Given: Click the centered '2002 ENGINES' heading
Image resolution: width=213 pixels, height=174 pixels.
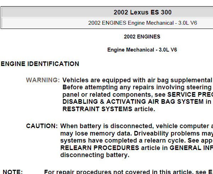Looking at the screenshot, I should (x=142, y=37).
